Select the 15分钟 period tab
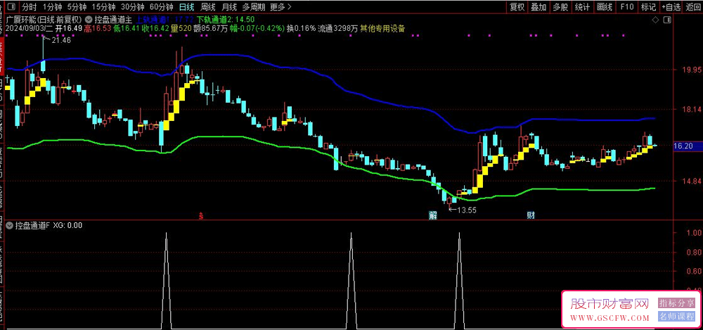 tap(103, 7)
